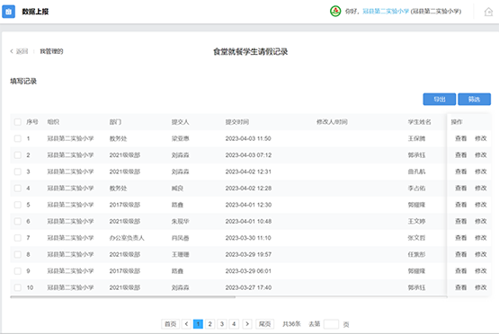Select pagination page 1
This screenshot has width=499, height=334.
(198, 324)
